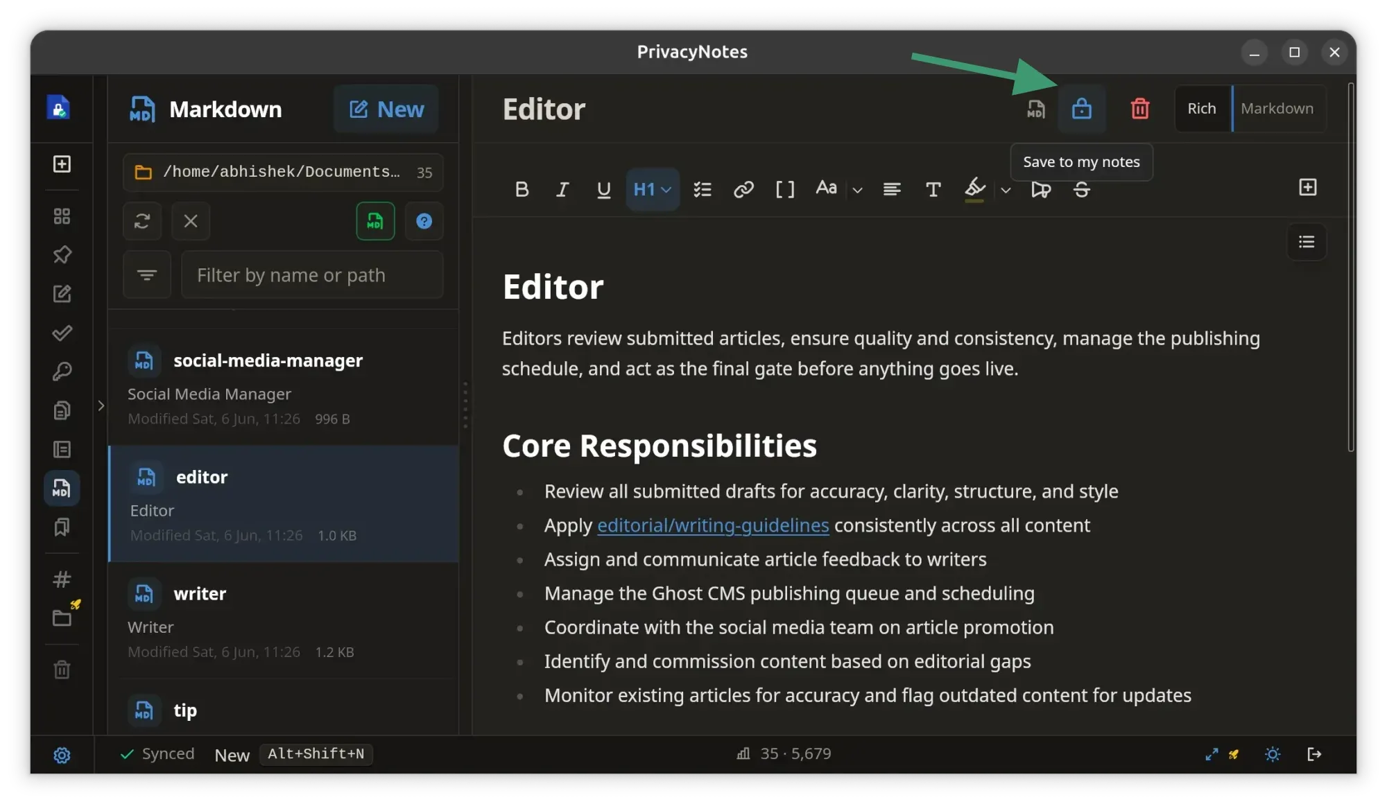Toggle underline formatting

pos(603,189)
